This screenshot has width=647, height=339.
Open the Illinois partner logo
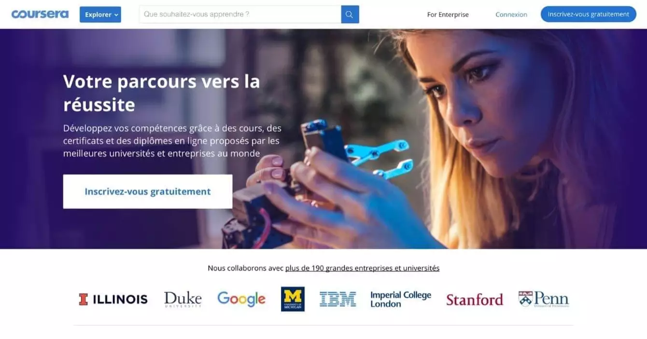(x=113, y=299)
